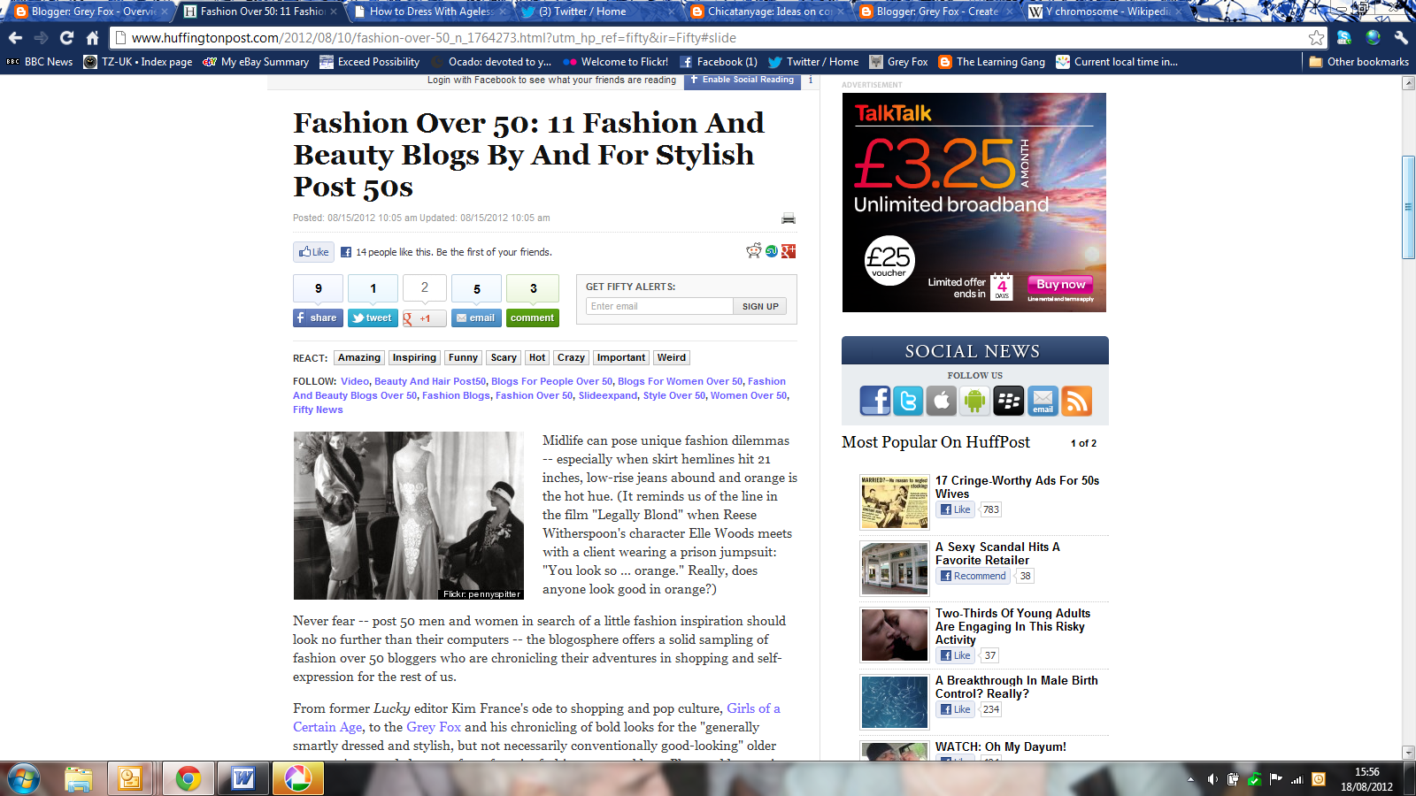React to article as Scary

pos(504,357)
